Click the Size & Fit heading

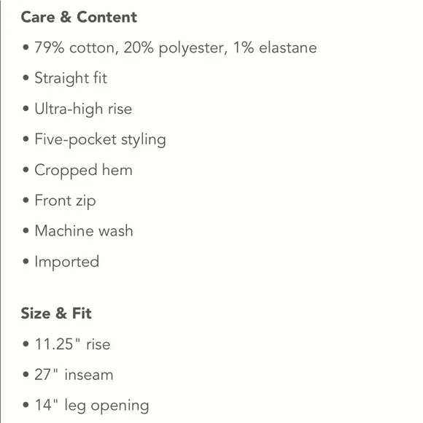tap(56, 313)
